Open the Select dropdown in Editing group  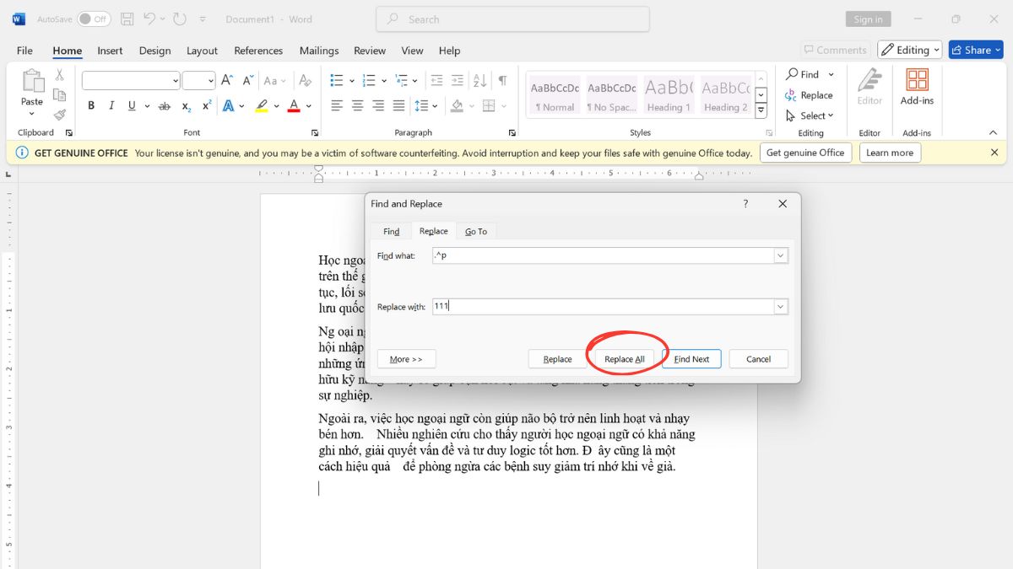point(810,115)
